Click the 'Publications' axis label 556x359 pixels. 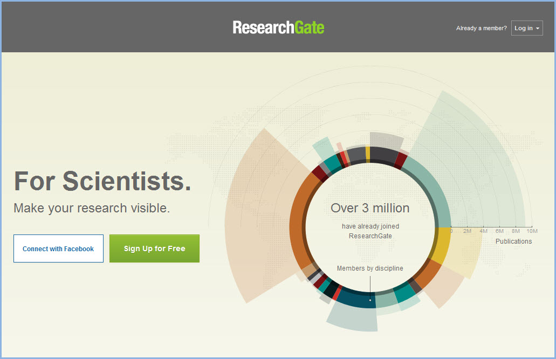pyautogui.click(x=513, y=241)
